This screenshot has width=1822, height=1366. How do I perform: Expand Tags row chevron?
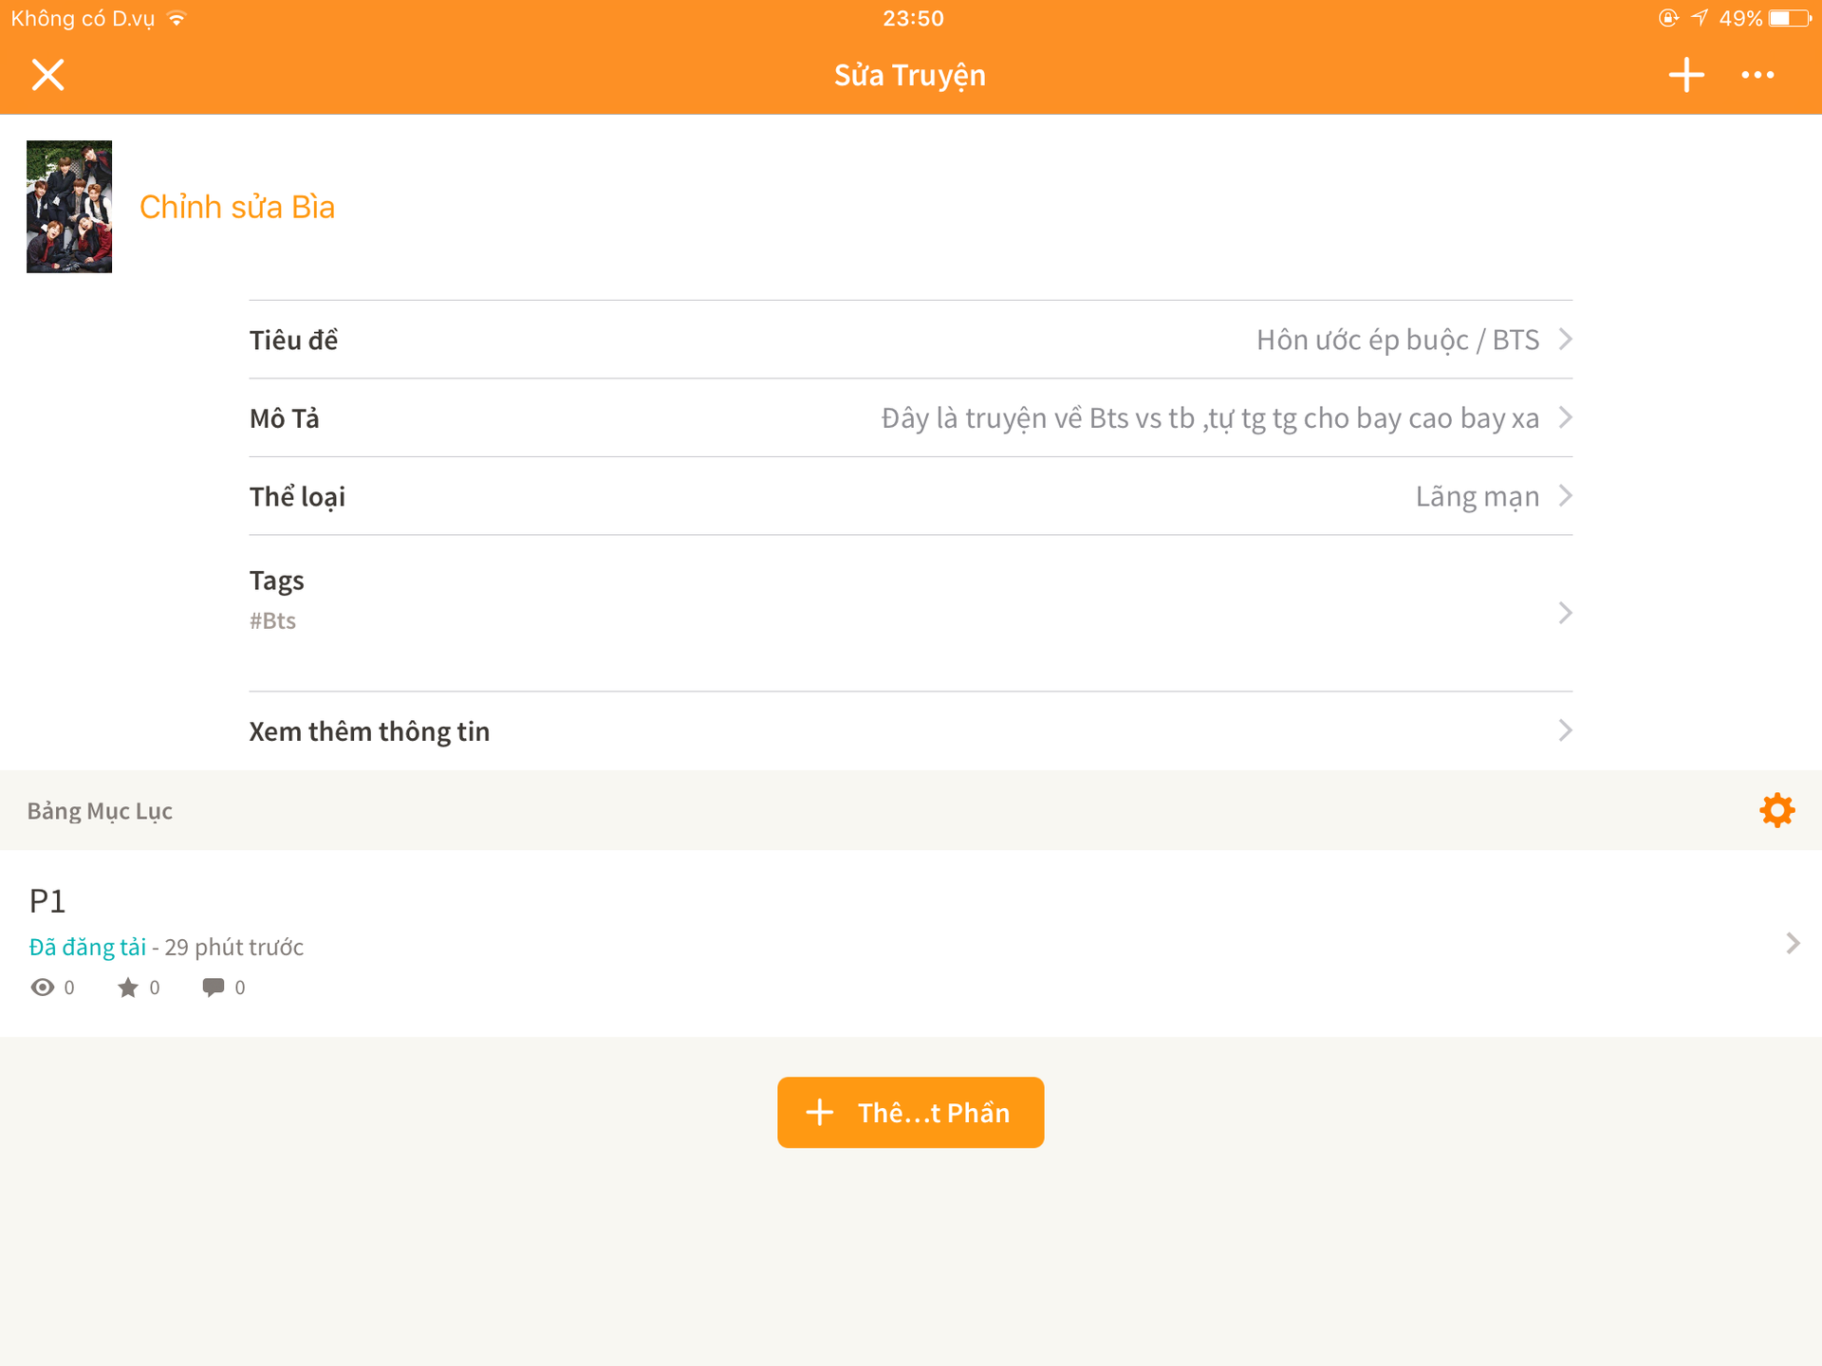tap(1565, 613)
